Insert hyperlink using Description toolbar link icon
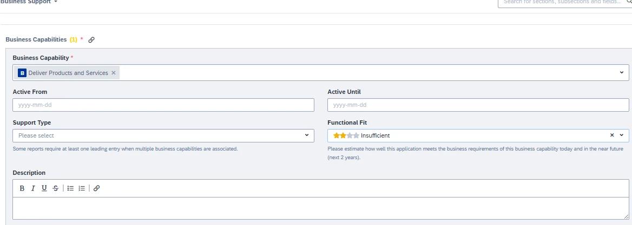This screenshot has width=632, height=225. click(x=96, y=188)
